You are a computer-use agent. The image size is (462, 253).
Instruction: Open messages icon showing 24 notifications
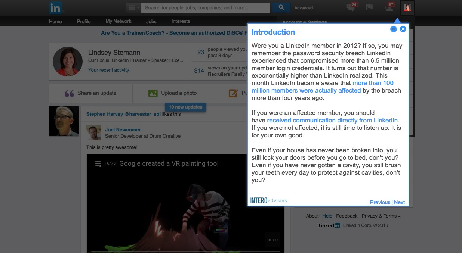[351, 7]
